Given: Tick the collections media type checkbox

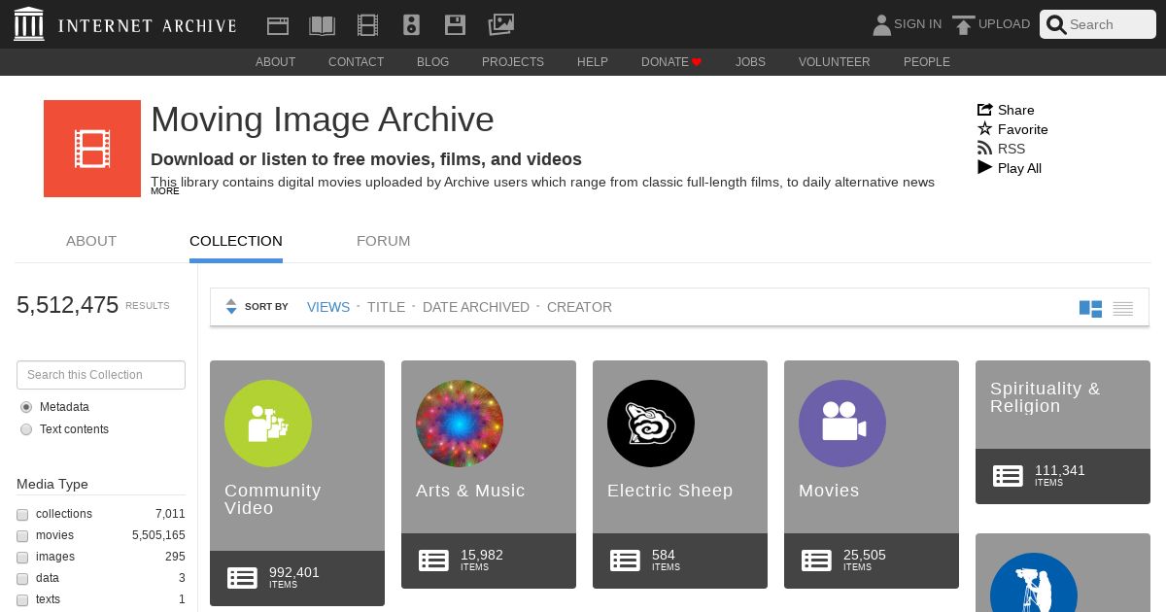Looking at the screenshot, I should click(22, 515).
